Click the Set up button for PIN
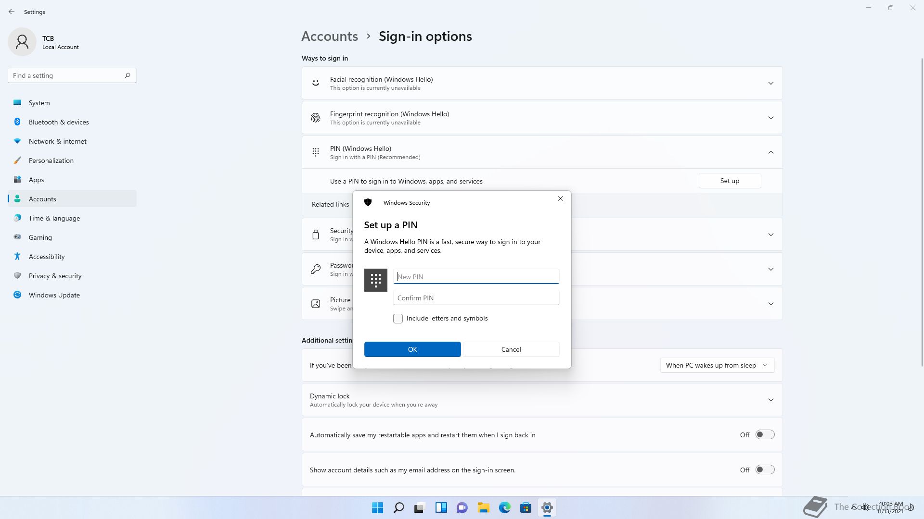 coord(730,181)
